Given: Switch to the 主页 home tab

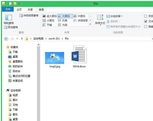Looking at the screenshot, I should (x=19, y=10).
